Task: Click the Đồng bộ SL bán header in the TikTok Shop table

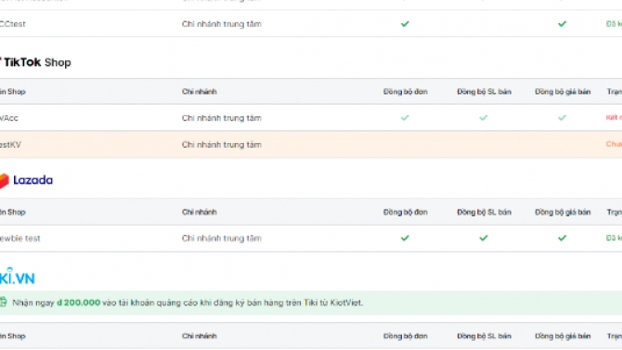Action: pyautogui.click(x=484, y=92)
